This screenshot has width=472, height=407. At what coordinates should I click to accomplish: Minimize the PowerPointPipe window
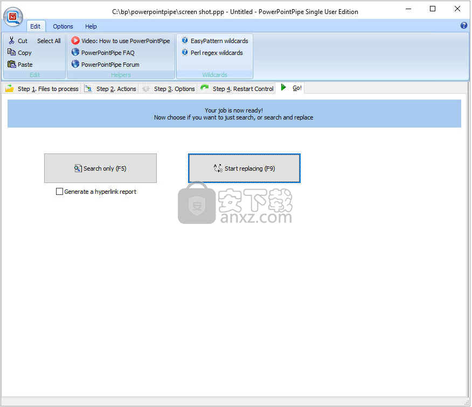pyautogui.click(x=408, y=9)
